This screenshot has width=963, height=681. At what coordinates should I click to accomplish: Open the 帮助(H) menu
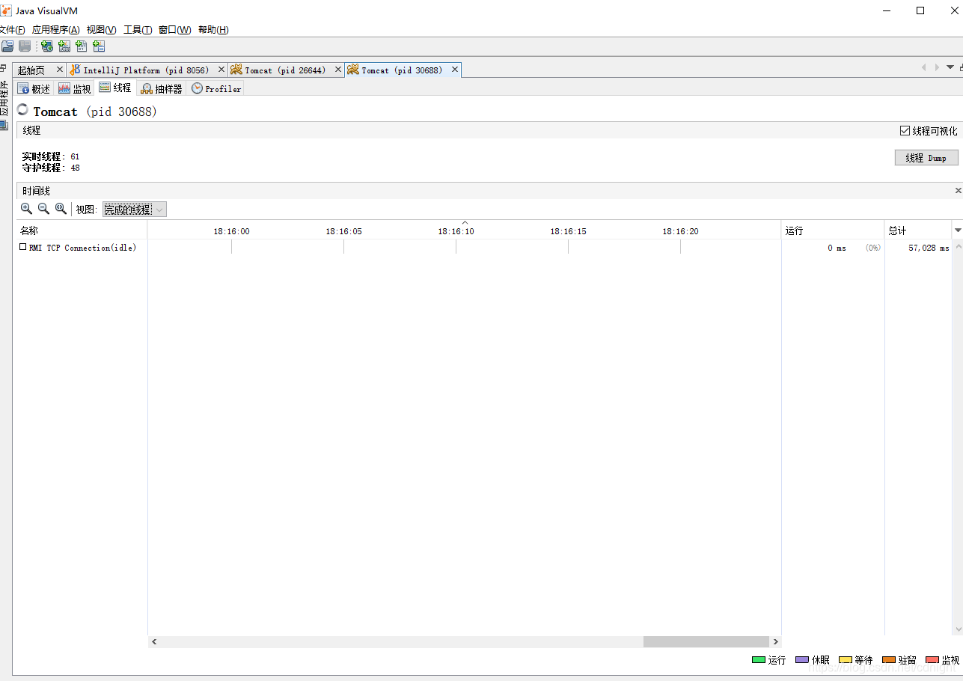(213, 30)
